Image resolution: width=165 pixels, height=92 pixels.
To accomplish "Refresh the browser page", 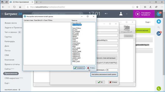I will [x=14, y=7].
